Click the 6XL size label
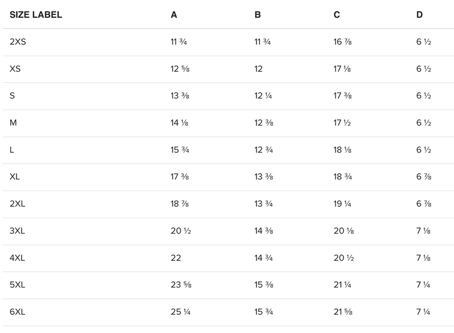454x333 pixels. (x=18, y=312)
